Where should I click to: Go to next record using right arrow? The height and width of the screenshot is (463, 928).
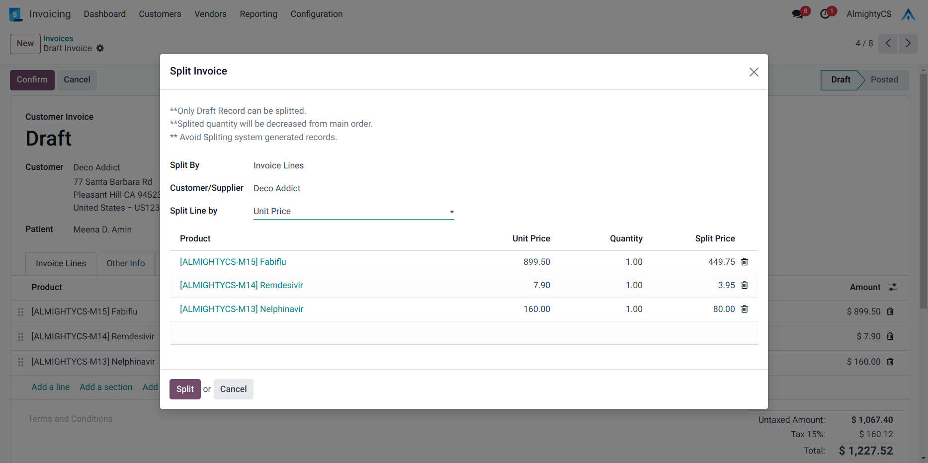tap(908, 43)
